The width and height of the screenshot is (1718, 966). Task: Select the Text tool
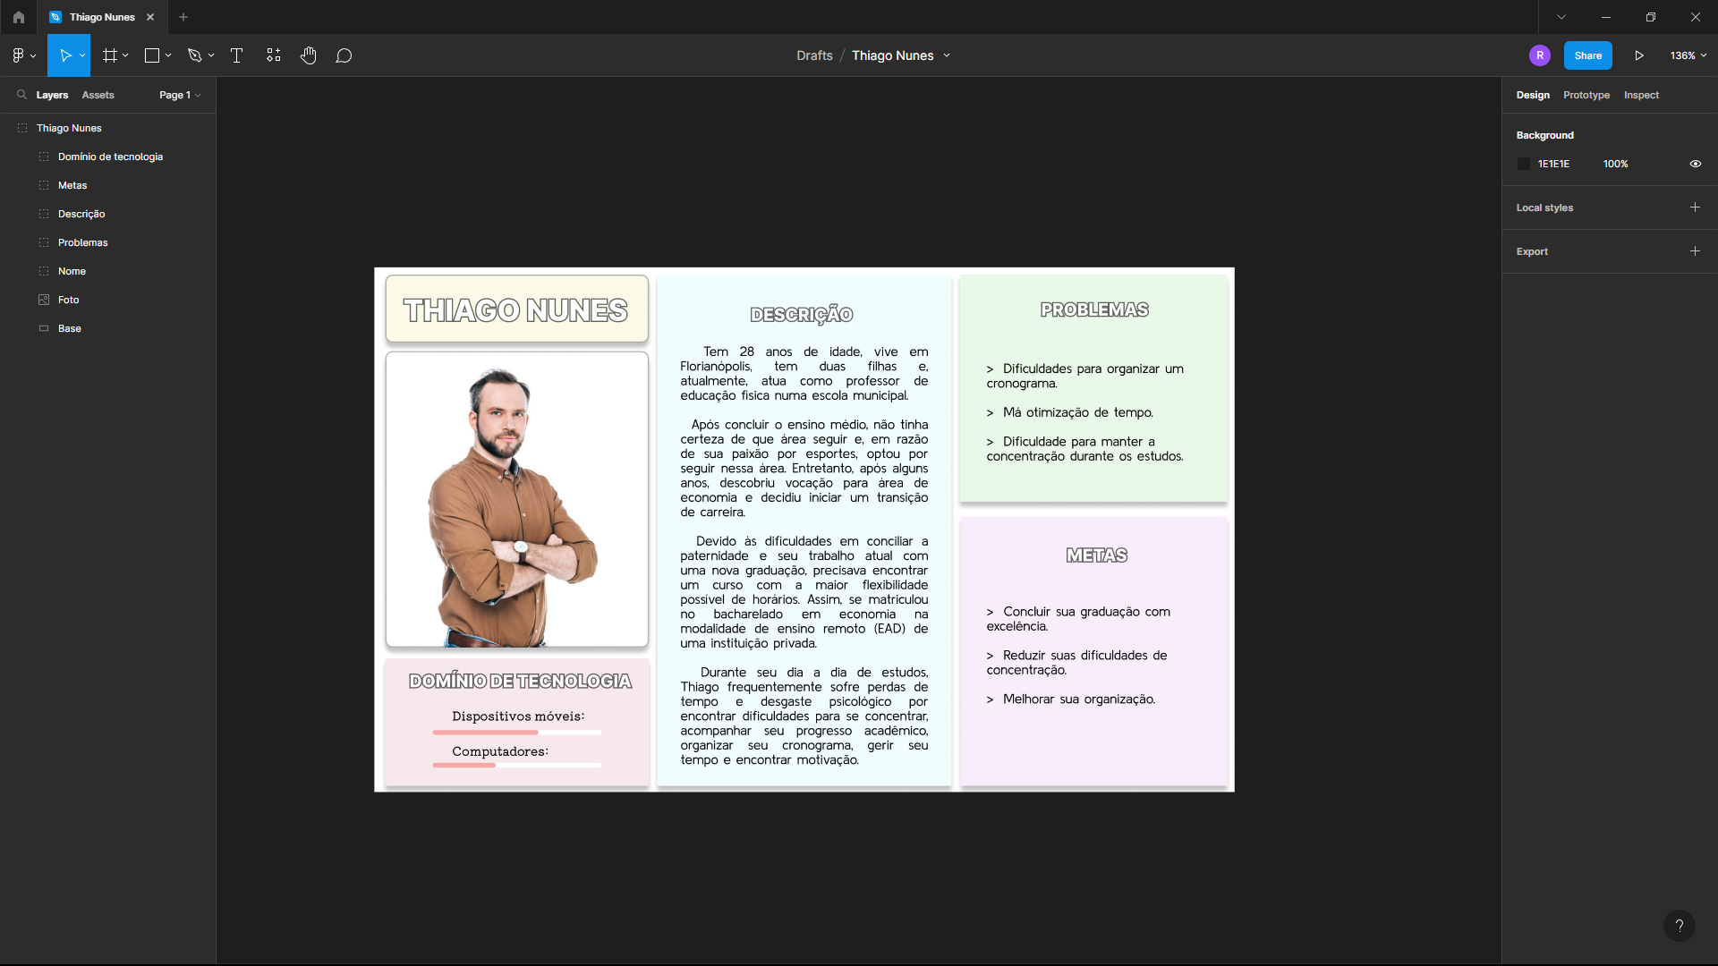pos(237,55)
